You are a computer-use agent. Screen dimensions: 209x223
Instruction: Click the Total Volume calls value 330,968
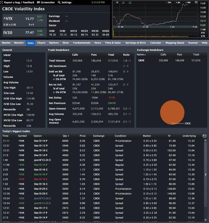coord(77,61)
